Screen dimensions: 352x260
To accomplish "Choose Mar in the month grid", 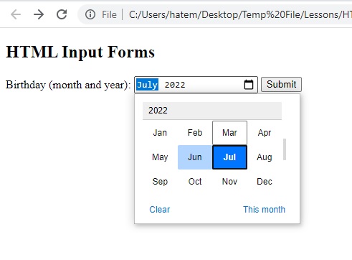I will point(229,133).
